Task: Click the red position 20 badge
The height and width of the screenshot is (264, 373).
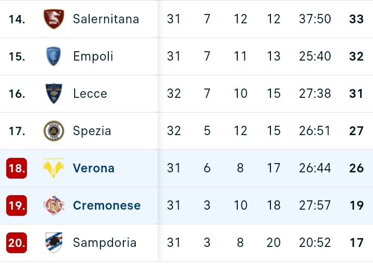Action: click(17, 243)
